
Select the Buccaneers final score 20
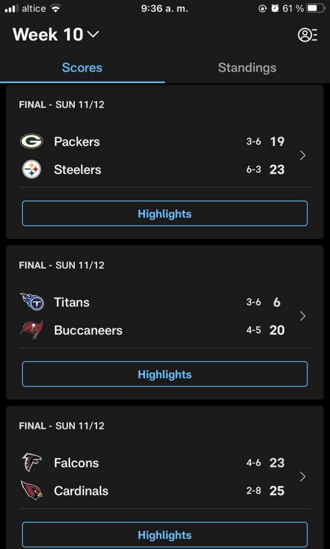[x=277, y=330]
